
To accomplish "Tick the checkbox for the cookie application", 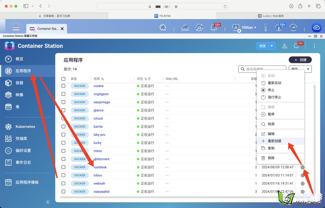I will (x=63, y=86).
